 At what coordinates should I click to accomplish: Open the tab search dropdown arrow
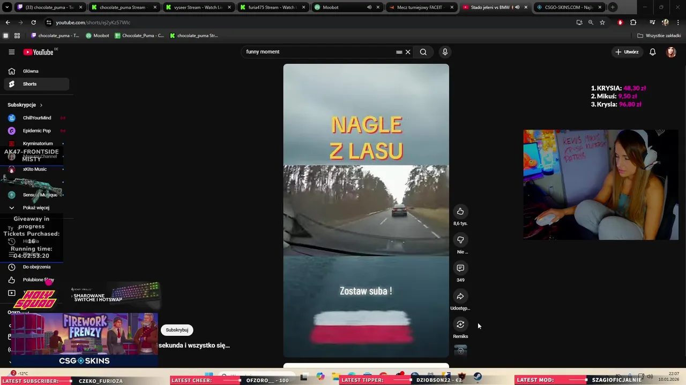(7, 7)
